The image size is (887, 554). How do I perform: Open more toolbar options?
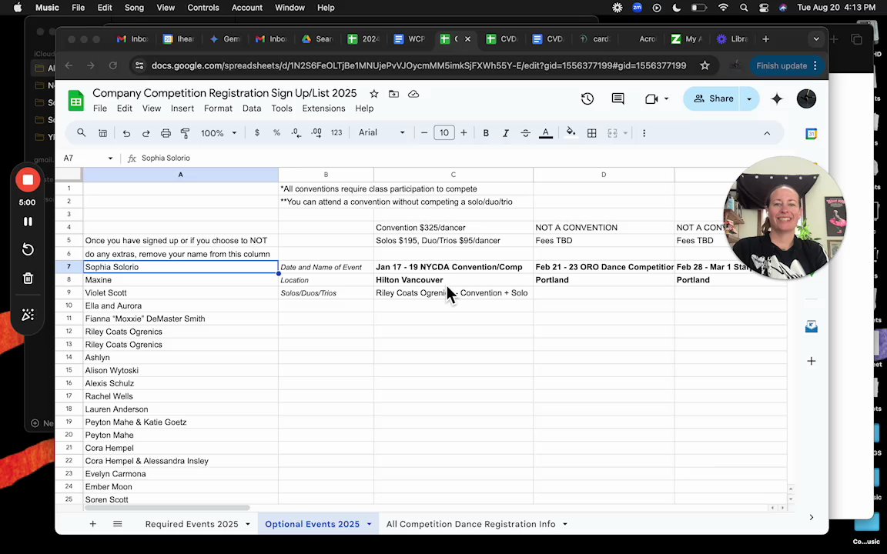(644, 133)
